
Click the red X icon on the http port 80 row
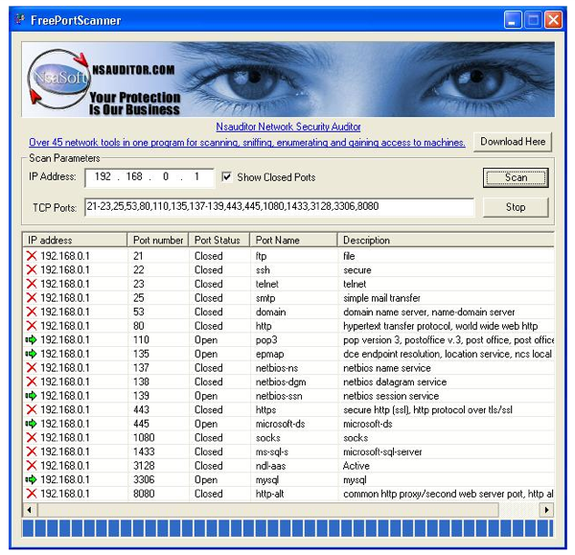pyautogui.click(x=32, y=325)
